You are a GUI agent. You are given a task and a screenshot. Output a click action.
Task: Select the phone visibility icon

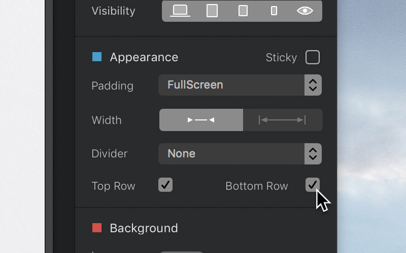pyautogui.click(x=274, y=11)
